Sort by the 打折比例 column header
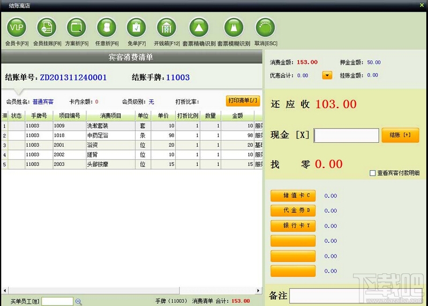Screen dimensions: 428x306 (x=188, y=116)
